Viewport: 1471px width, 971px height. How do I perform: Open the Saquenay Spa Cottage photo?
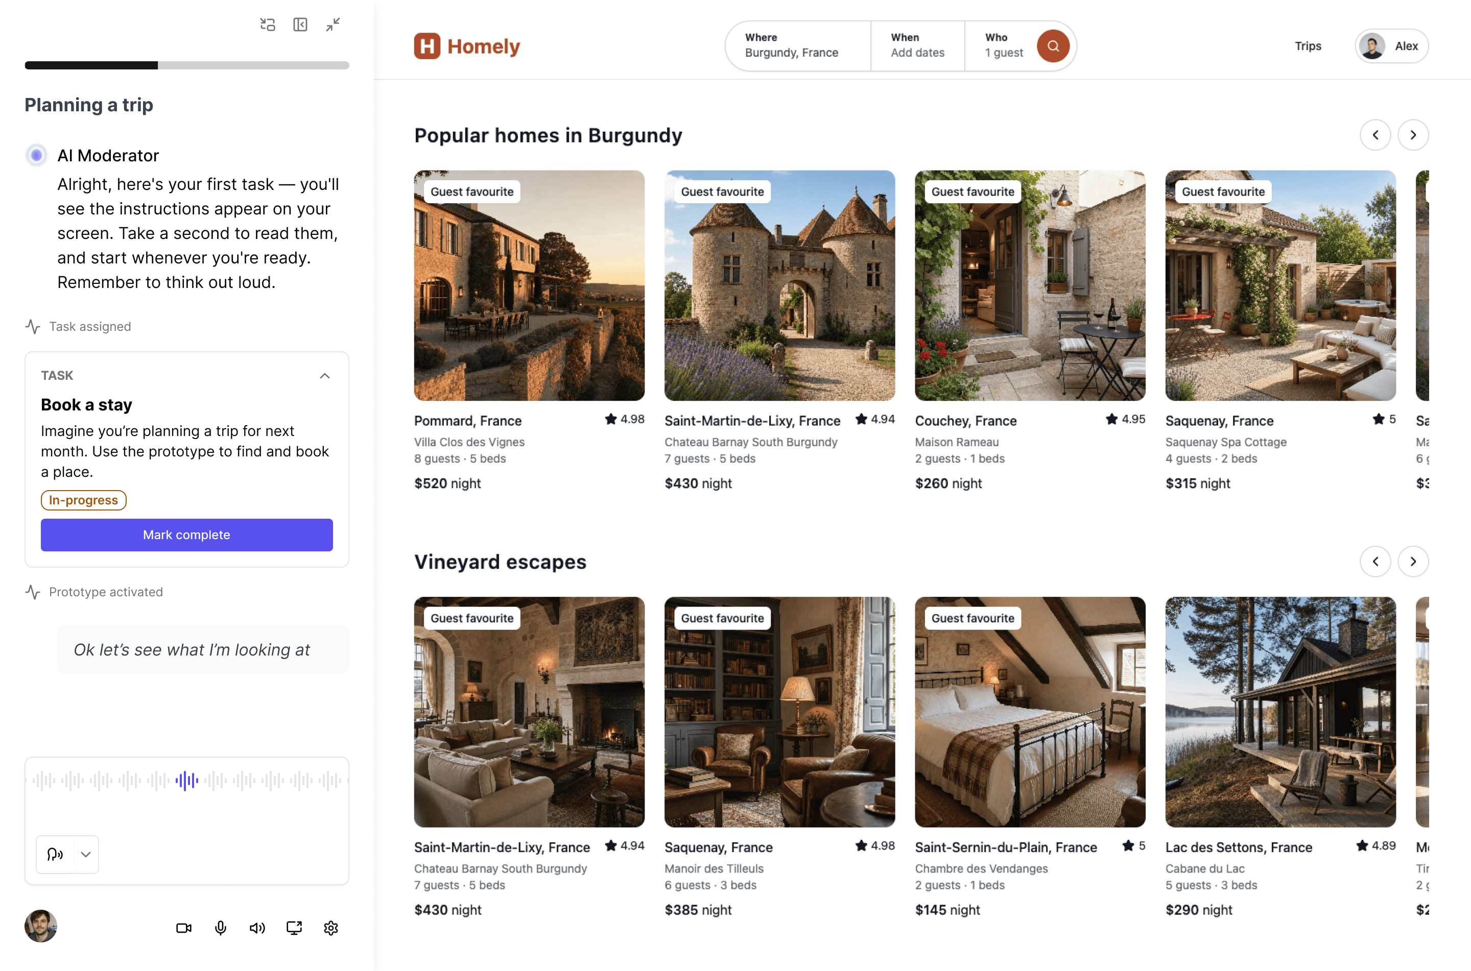[x=1280, y=285]
